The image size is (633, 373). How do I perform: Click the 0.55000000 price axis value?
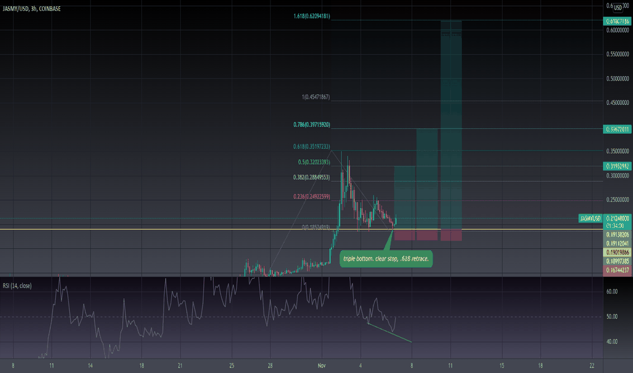(617, 54)
